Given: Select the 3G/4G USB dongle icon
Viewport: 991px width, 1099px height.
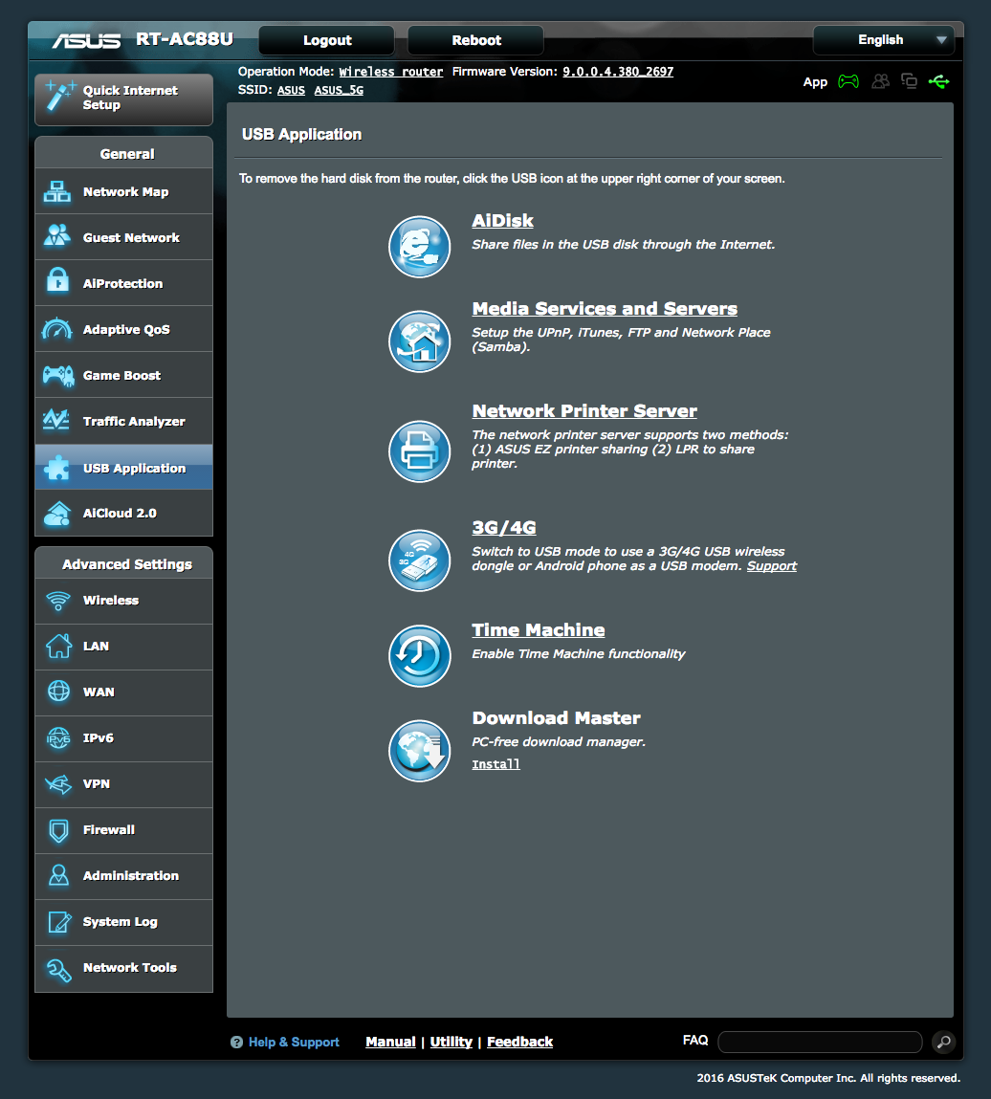Looking at the screenshot, I should 419,560.
